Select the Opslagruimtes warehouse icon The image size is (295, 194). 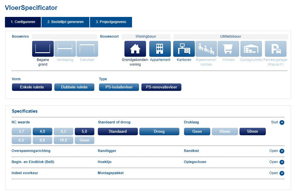251,49
